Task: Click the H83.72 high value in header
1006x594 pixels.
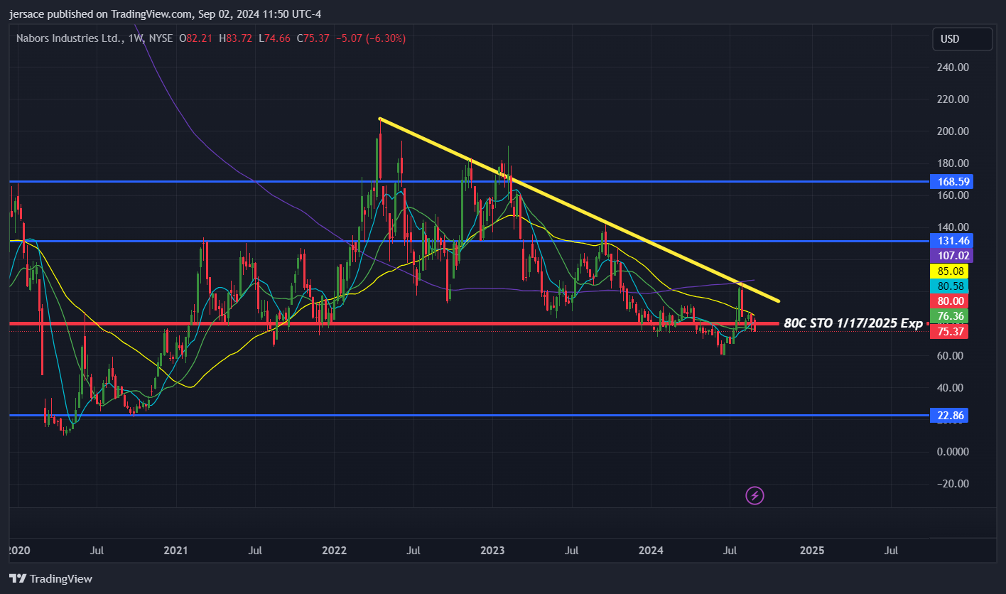Action: (234, 38)
